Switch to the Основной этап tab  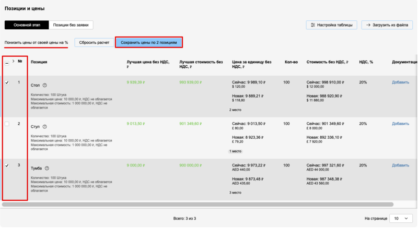click(x=26, y=25)
